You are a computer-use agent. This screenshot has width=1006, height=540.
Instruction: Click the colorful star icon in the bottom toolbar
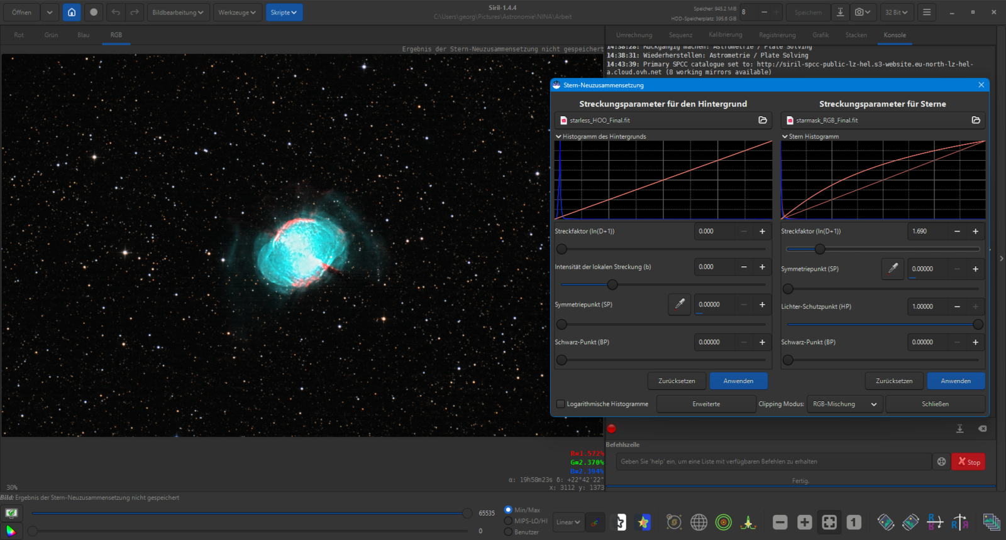(643, 522)
